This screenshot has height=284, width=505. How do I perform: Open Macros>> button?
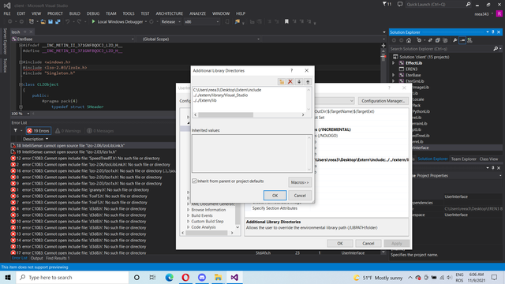tap(300, 182)
